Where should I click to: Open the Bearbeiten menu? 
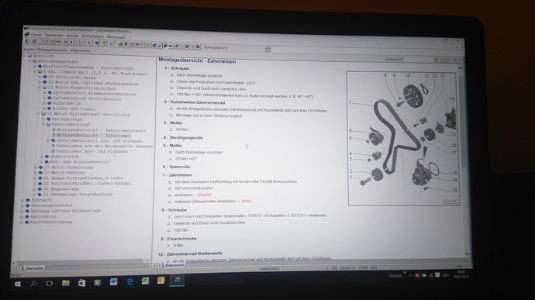pos(54,35)
